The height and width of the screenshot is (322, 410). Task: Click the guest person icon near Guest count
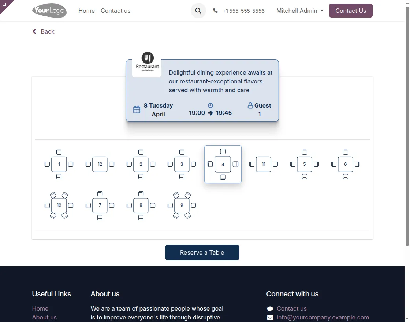tap(250, 105)
